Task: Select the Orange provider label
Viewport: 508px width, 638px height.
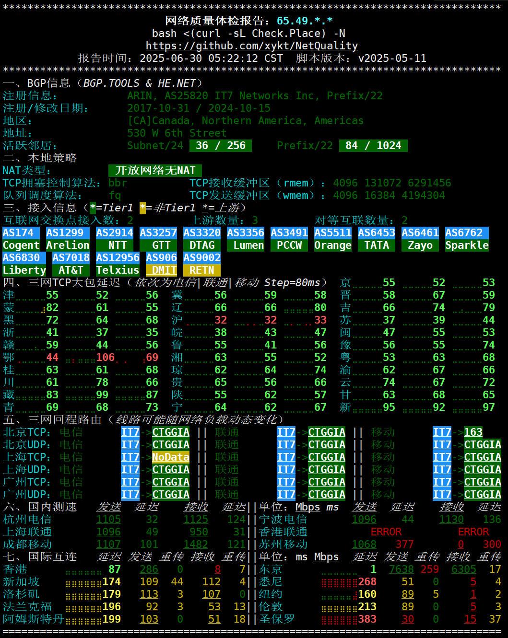Action: [x=333, y=245]
